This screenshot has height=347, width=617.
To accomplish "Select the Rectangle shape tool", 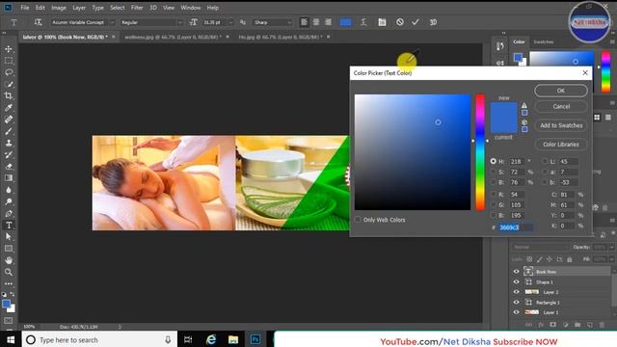I will (9, 249).
